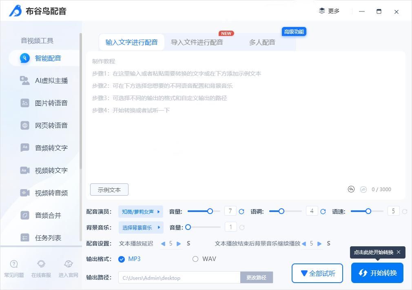This screenshot has height=290, width=412.
Task: Click the 示例文本 button
Action: click(109, 190)
